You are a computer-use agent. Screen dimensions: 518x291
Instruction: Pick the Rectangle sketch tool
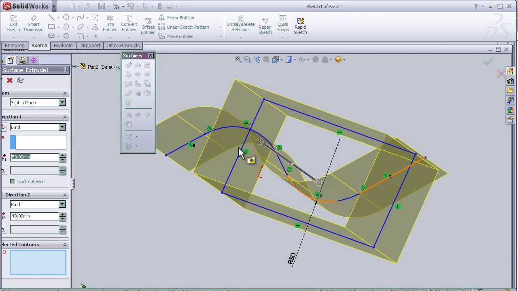(x=51, y=27)
